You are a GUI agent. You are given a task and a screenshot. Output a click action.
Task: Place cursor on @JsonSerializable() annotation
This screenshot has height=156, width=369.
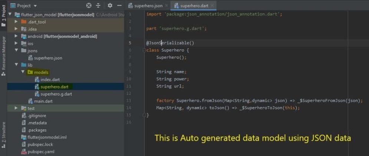(170, 43)
